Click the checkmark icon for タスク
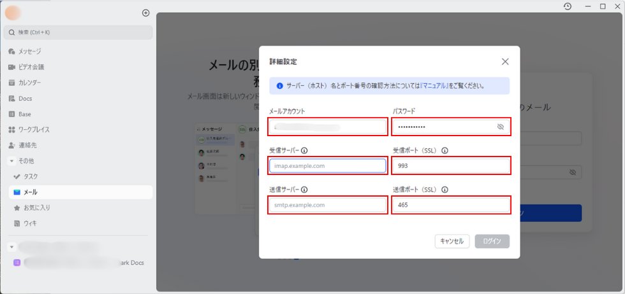This screenshot has width=625, height=294. [17, 176]
